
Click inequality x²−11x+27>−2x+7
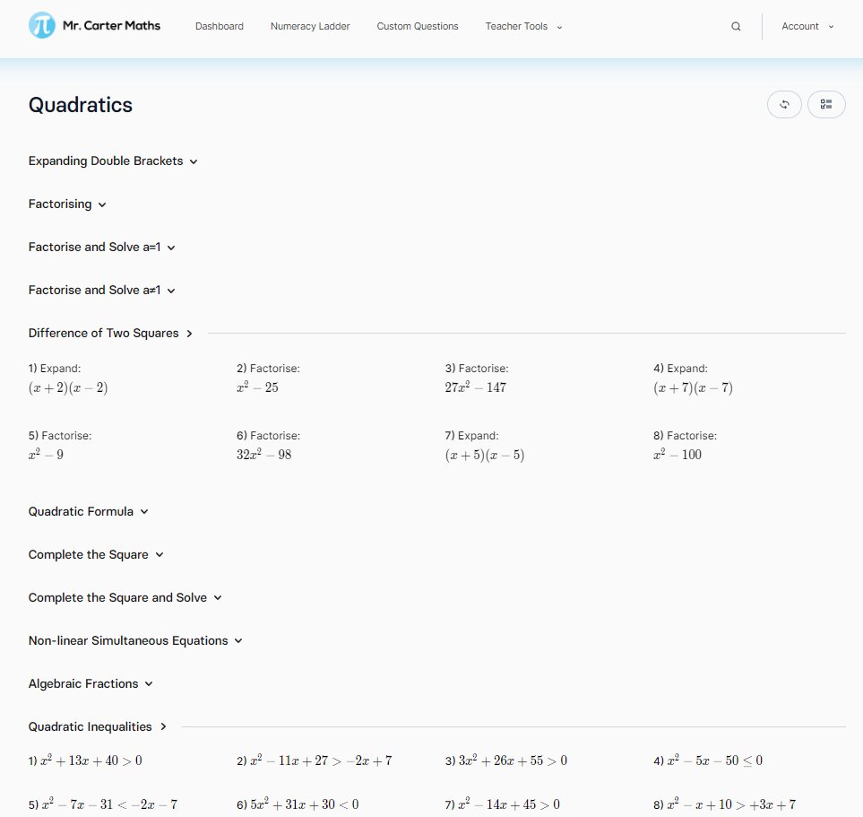315,761
